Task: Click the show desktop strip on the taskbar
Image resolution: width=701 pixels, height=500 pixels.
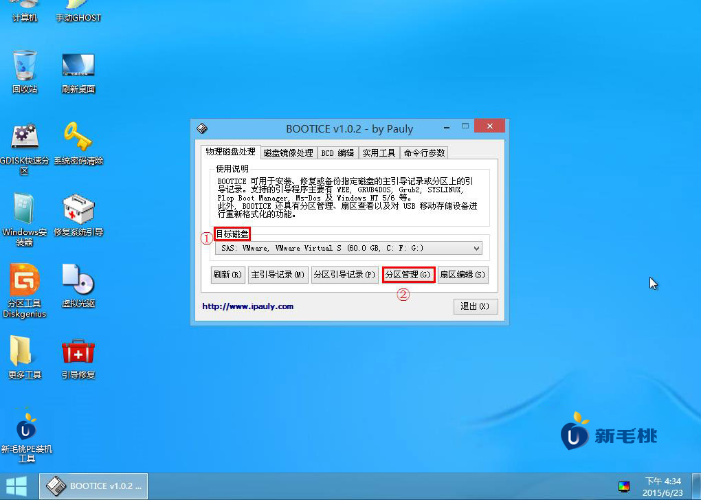Action: pyautogui.click(x=697, y=486)
